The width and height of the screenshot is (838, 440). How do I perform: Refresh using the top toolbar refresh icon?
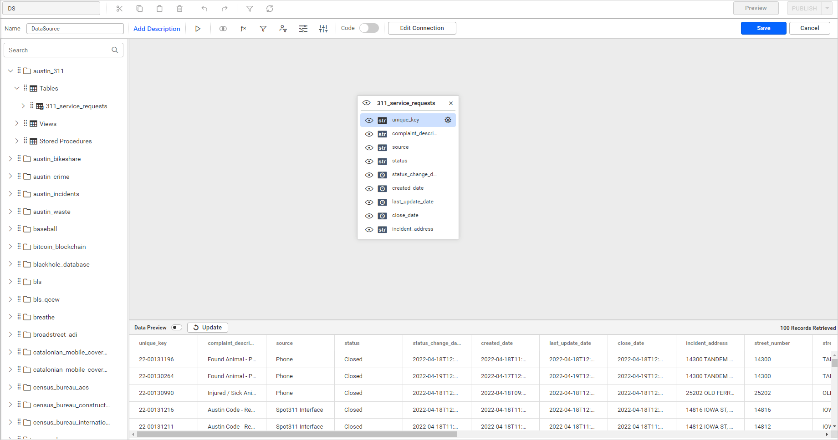click(x=270, y=8)
